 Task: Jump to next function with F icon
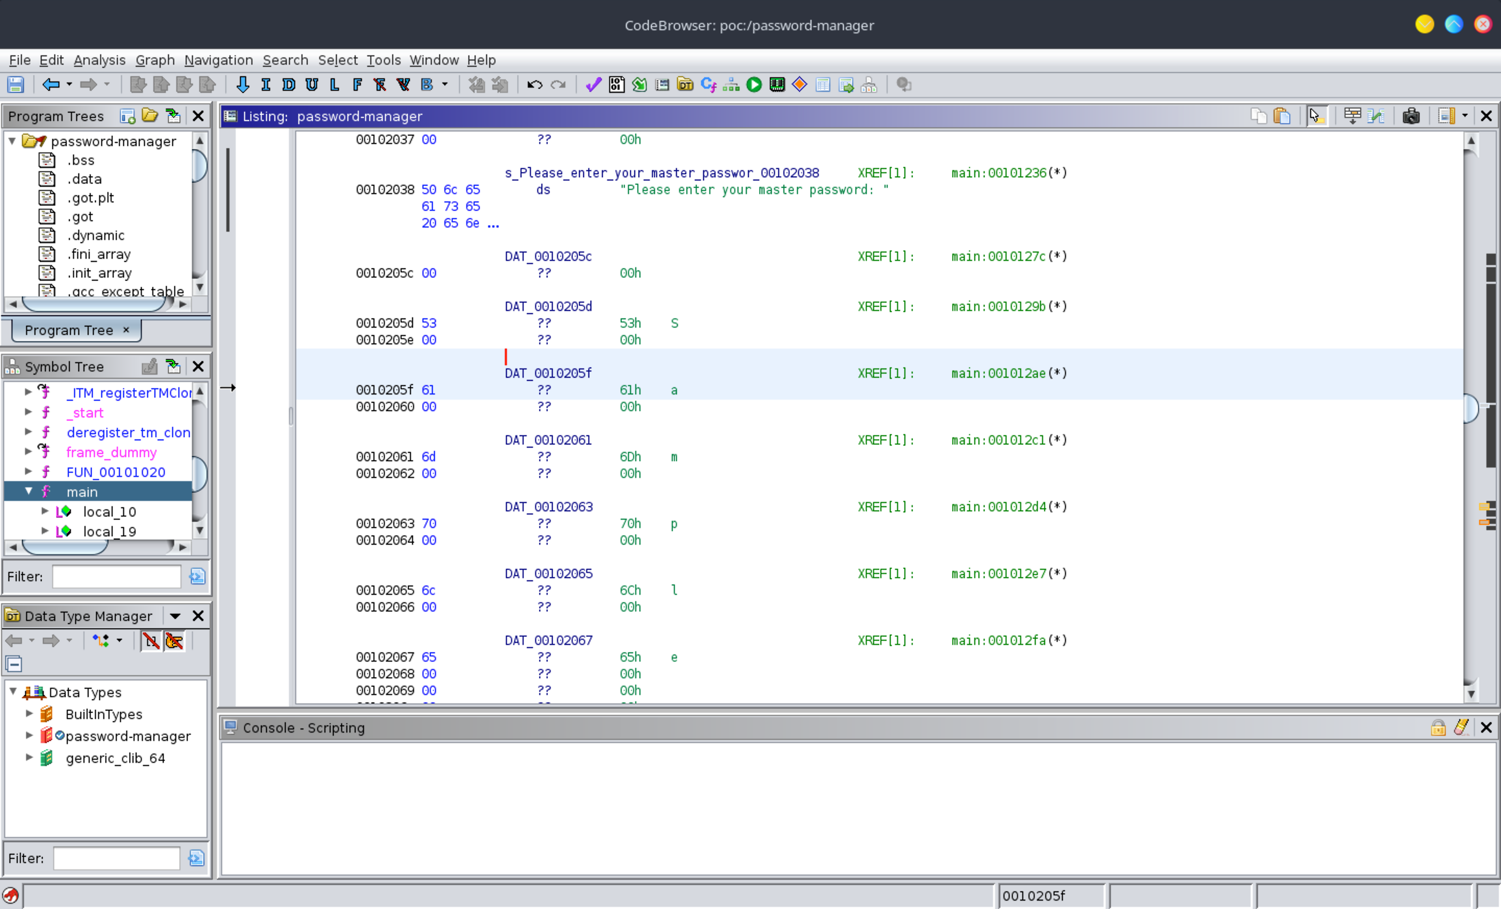pyautogui.click(x=358, y=85)
